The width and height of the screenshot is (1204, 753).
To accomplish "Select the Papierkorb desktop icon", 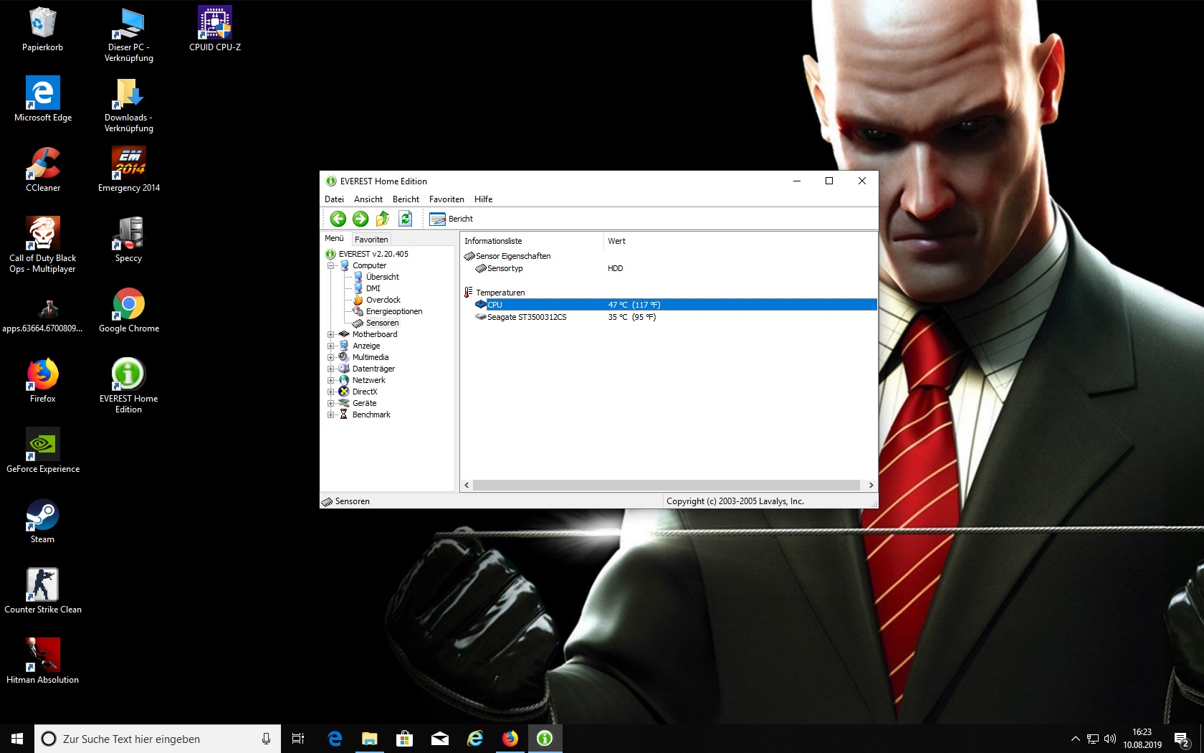I will [x=42, y=29].
